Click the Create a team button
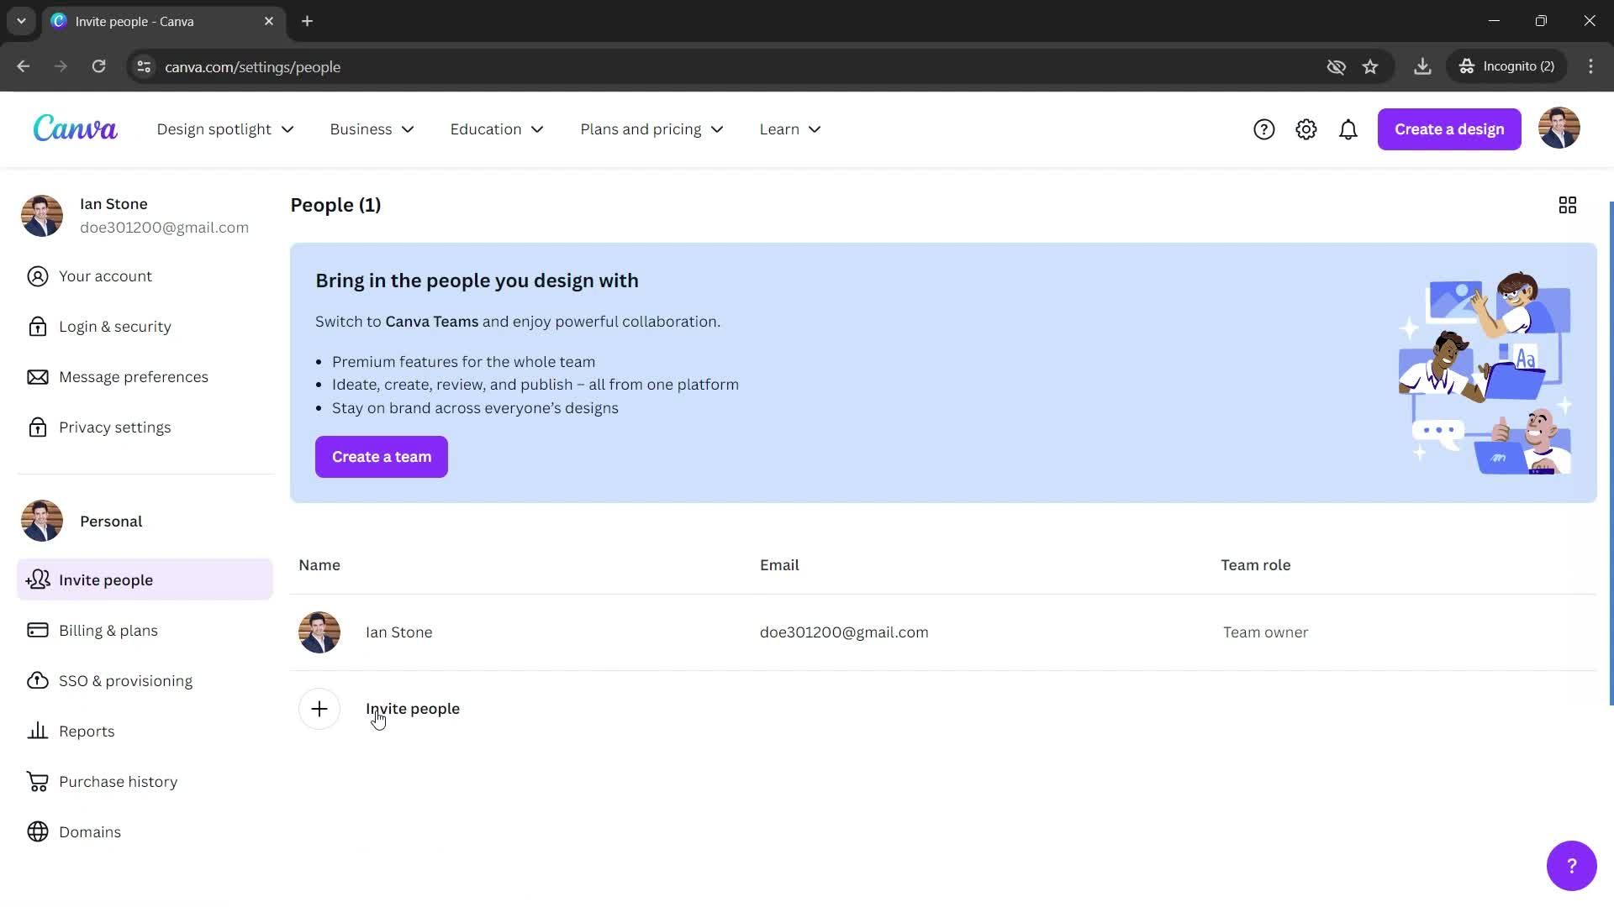1614x907 pixels. click(382, 457)
